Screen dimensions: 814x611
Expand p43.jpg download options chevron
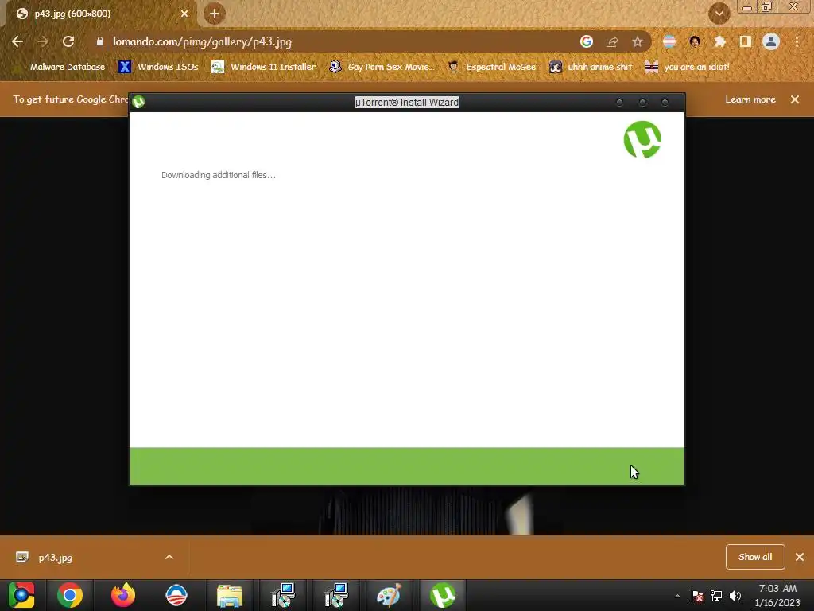pos(169,557)
